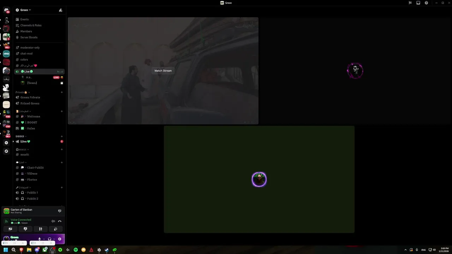The height and width of the screenshot is (254, 452).
Task: Collapse the music category
Action: [x=23, y=150]
